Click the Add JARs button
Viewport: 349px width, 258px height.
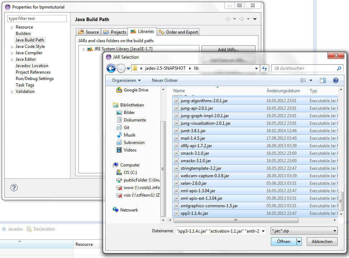(x=228, y=49)
